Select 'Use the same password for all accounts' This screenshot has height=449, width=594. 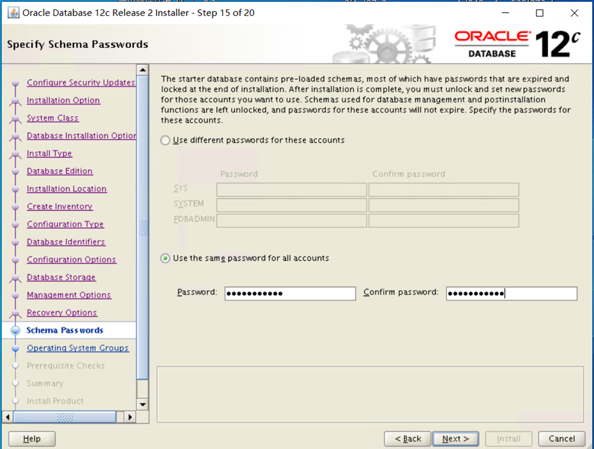point(166,258)
